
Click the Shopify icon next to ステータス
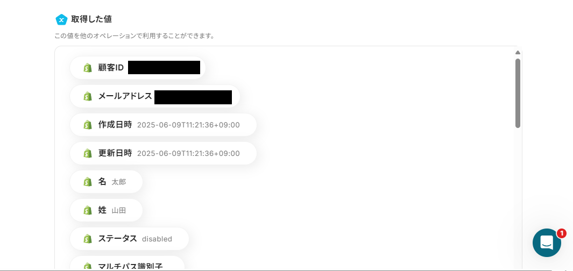(x=88, y=239)
